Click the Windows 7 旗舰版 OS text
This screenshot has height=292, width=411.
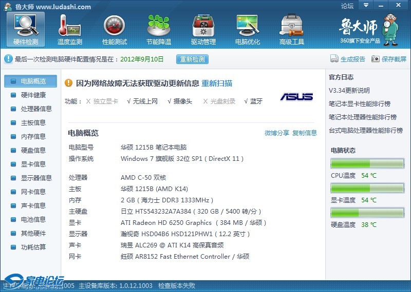[182, 159]
